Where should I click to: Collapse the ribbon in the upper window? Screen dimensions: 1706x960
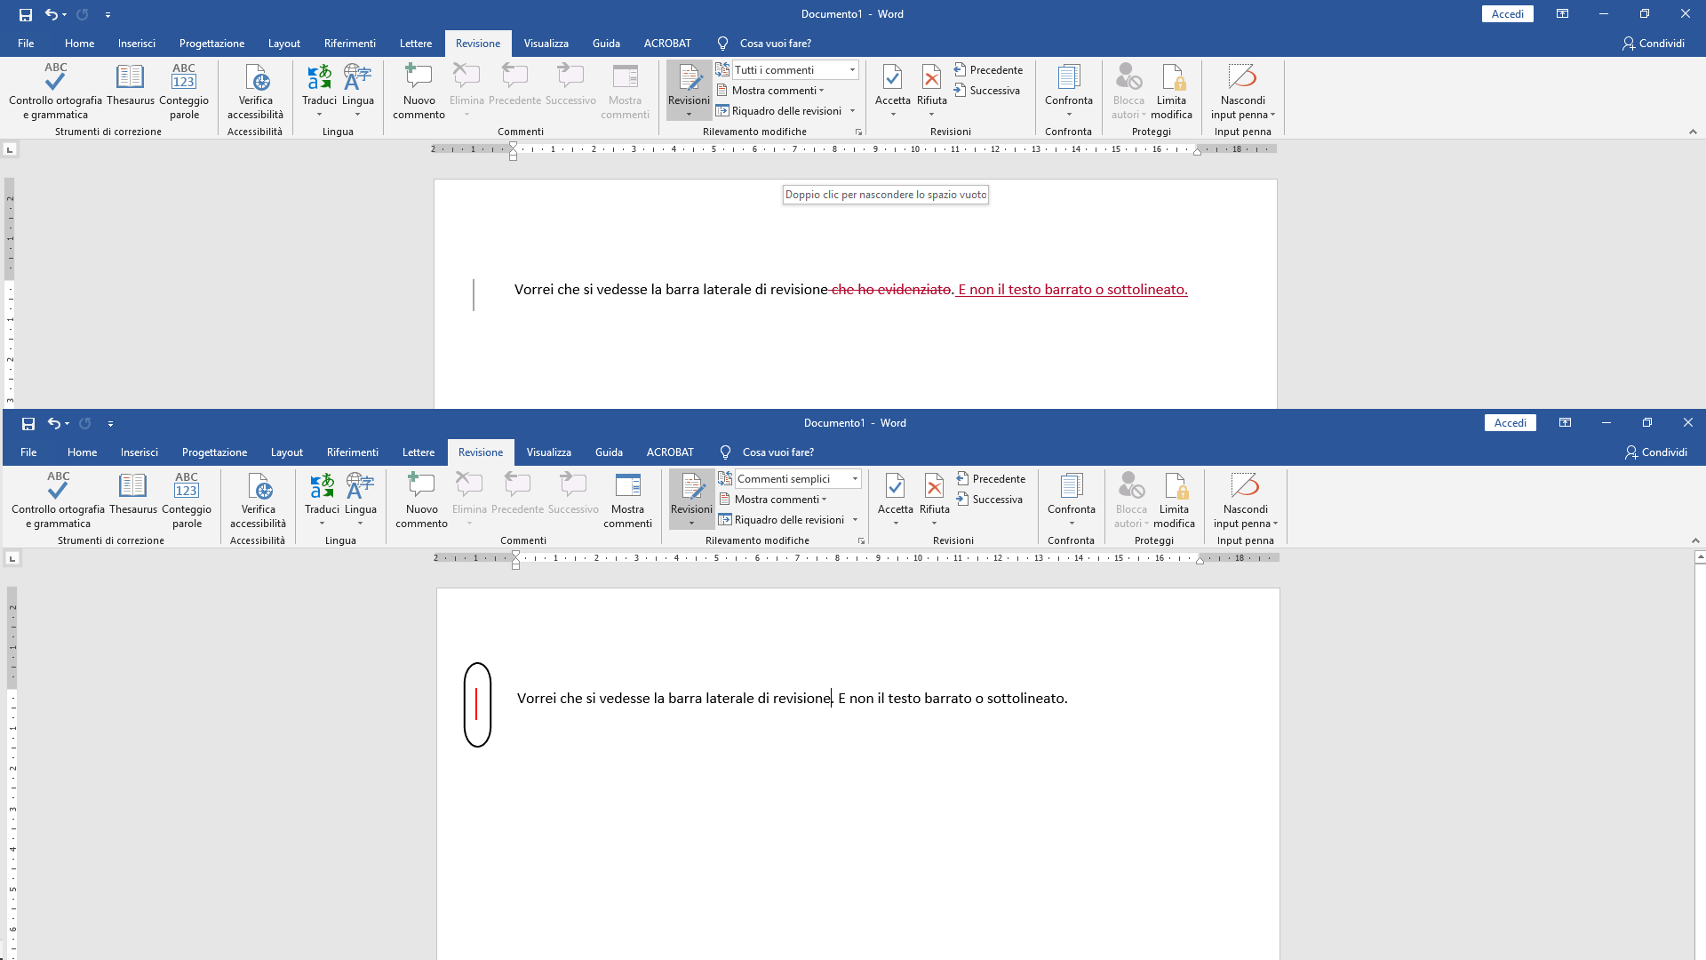(1693, 132)
